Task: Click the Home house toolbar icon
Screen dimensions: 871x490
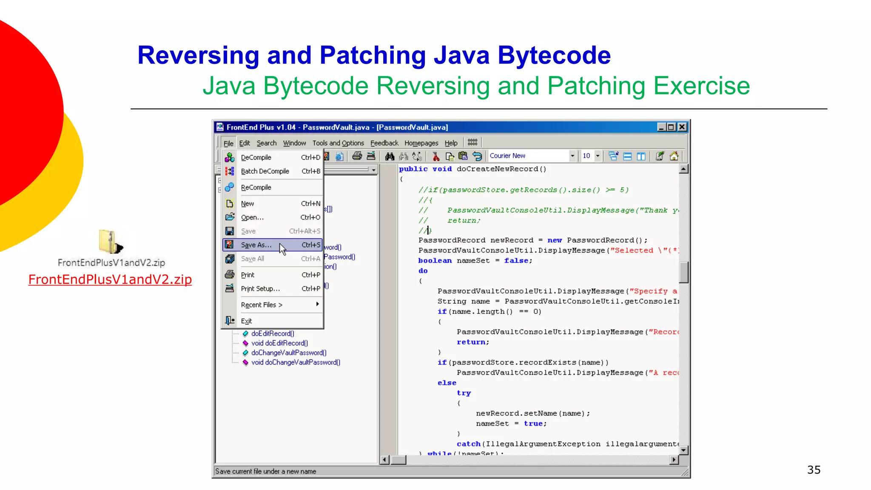Action: pyautogui.click(x=674, y=156)
